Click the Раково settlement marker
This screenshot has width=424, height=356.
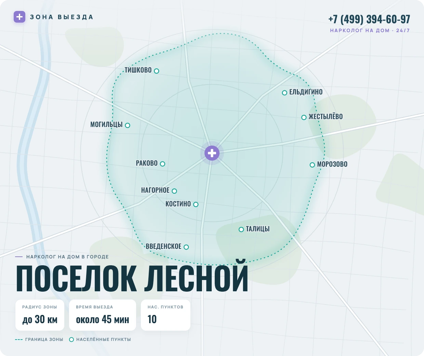[163, 164]
